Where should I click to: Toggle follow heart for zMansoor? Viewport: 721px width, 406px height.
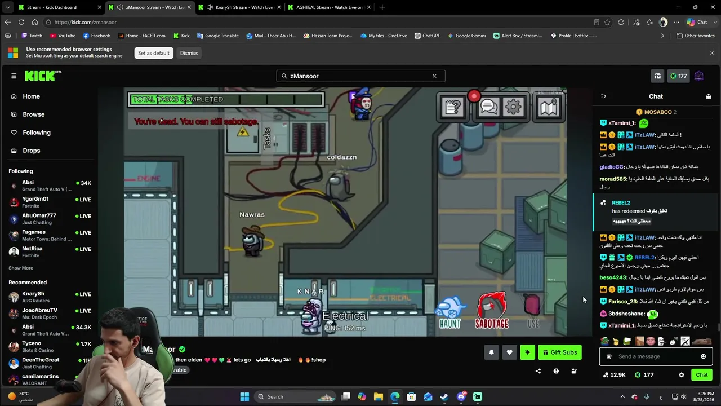point(509,352)
